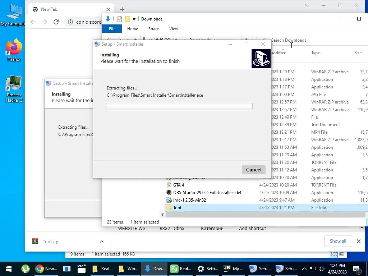368x276 pixels.
Task: Show hidden system tray icons
Action: (x=304, y=269)
